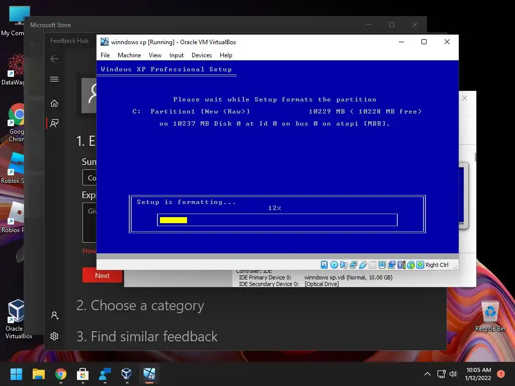Open Feedback Hub settings gear

[x=54, y=336]
